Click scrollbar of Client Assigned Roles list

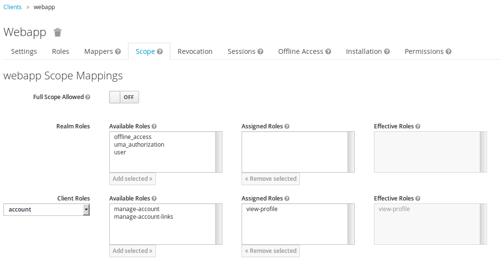coord(351,224)
